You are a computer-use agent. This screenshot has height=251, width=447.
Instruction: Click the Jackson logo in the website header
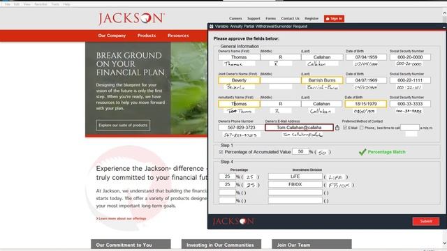(x=131, y=19)
